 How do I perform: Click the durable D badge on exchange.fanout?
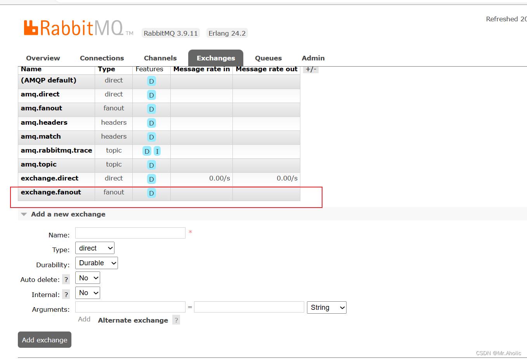point(151,193)
